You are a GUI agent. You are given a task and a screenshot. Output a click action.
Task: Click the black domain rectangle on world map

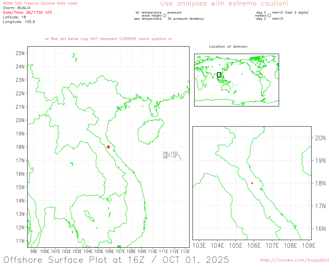click(219, 75)
